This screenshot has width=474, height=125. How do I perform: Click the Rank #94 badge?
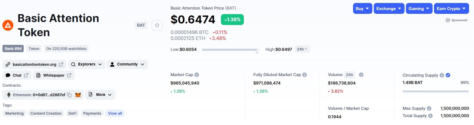pos(13,49)
